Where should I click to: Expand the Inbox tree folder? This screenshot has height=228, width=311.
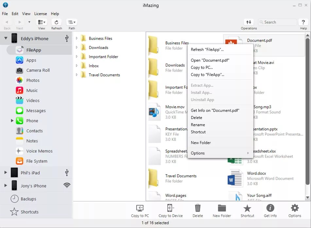click(77, 65)
